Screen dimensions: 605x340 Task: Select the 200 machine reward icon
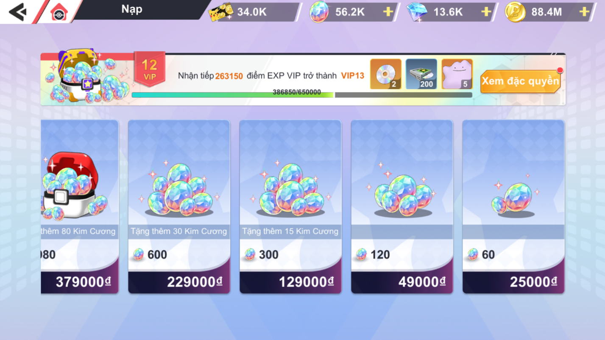click(421, 74)
